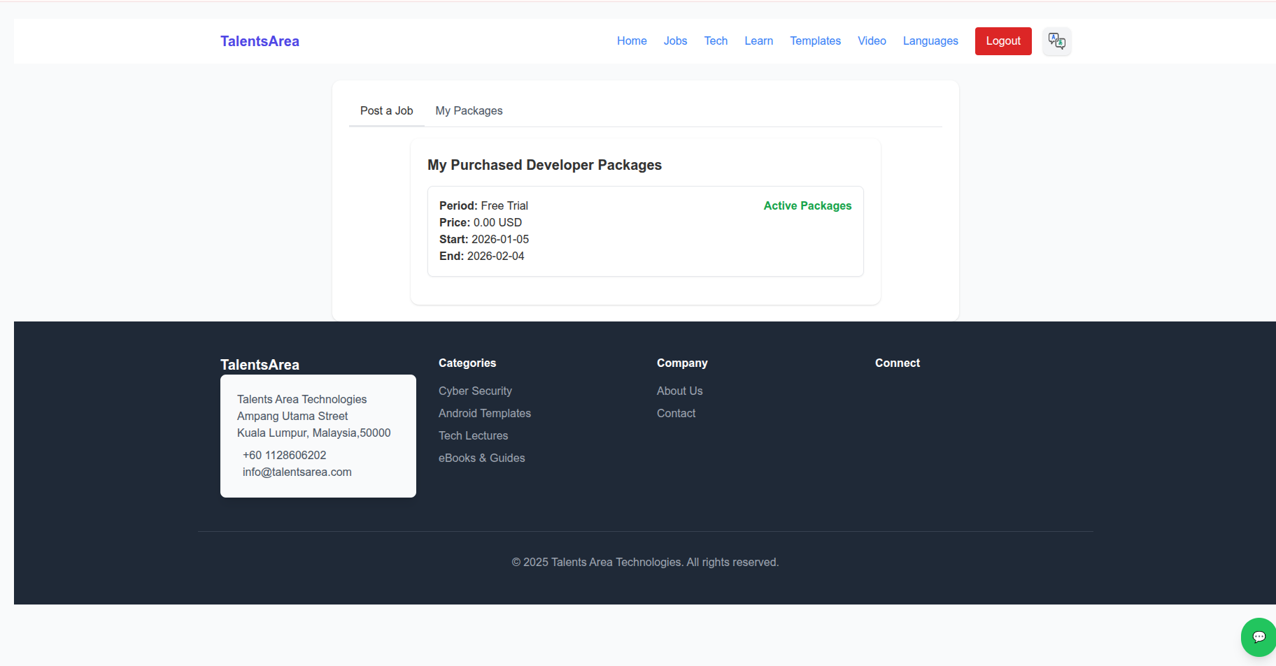Open the Android Templates footer link
Image resolution: width=1276 pixels, height=666 pixels.
[484, 413]
